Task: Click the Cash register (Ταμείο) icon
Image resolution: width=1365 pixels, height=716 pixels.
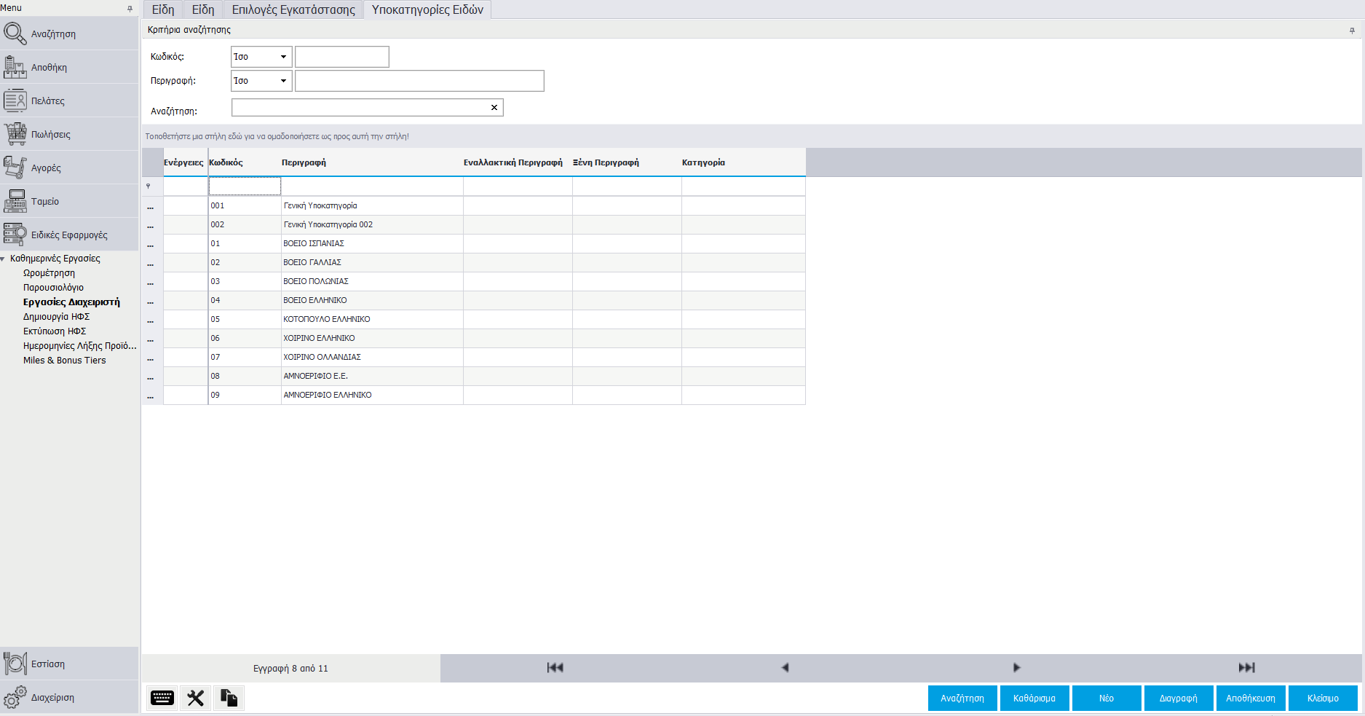Action: point(15,201)
